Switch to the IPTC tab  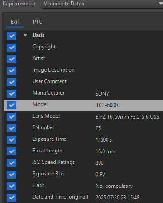pos(37,22)
